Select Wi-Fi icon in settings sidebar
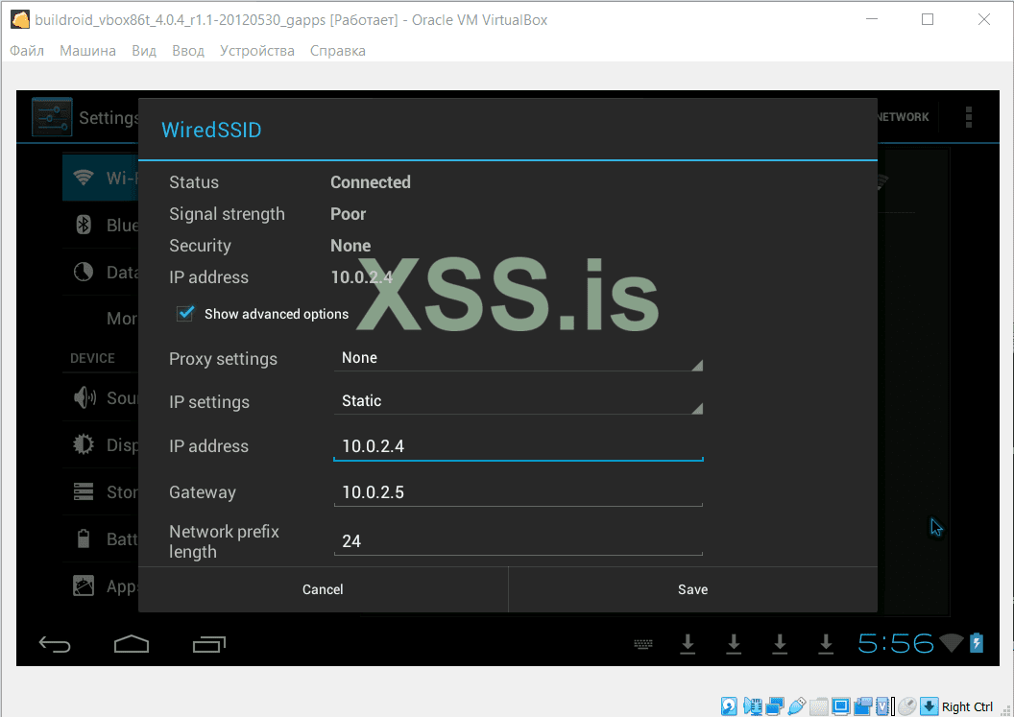 pyautogui.click(x=84, y=178)
